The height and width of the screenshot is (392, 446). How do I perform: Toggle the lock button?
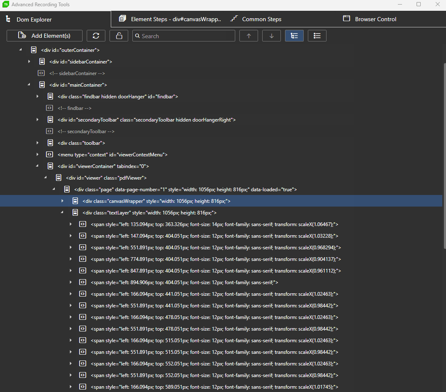(119, 36)
